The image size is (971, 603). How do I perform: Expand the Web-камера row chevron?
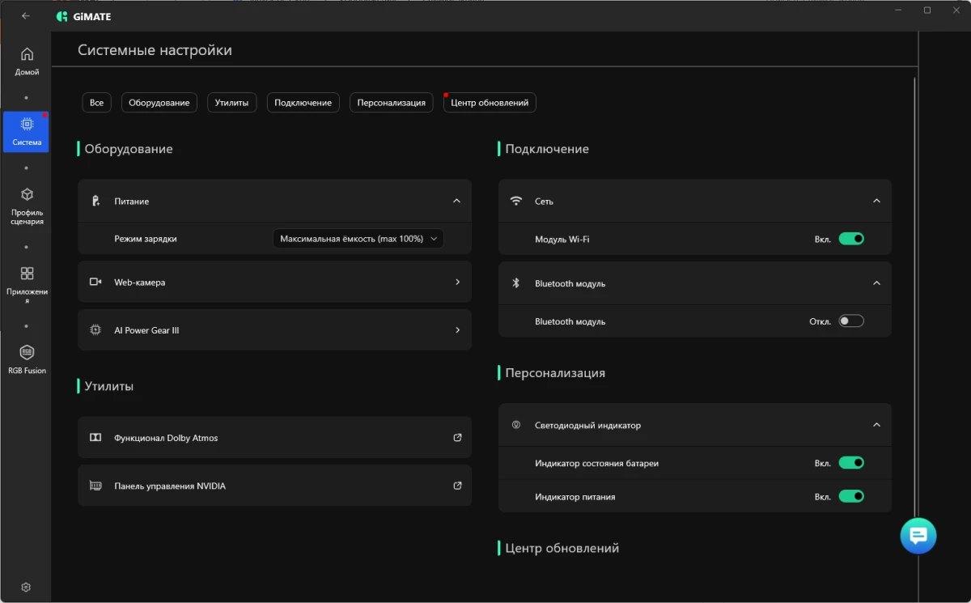tap(457, 282)
